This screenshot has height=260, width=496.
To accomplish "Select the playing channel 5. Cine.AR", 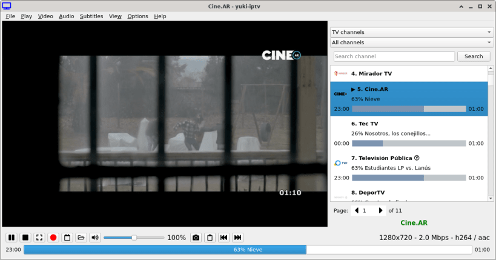I will click(x=409, y=99).
